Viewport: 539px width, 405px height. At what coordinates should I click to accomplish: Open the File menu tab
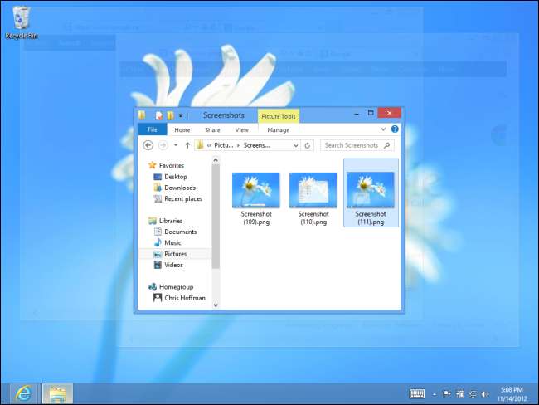coord(152,130)
